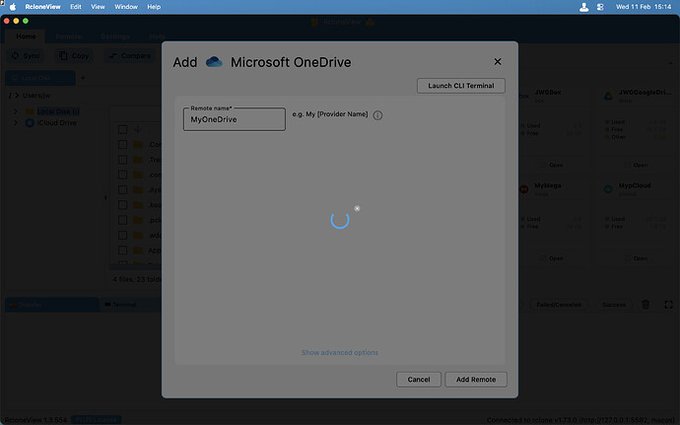Tick the first folder row checkbox

(x=122, y=145)
